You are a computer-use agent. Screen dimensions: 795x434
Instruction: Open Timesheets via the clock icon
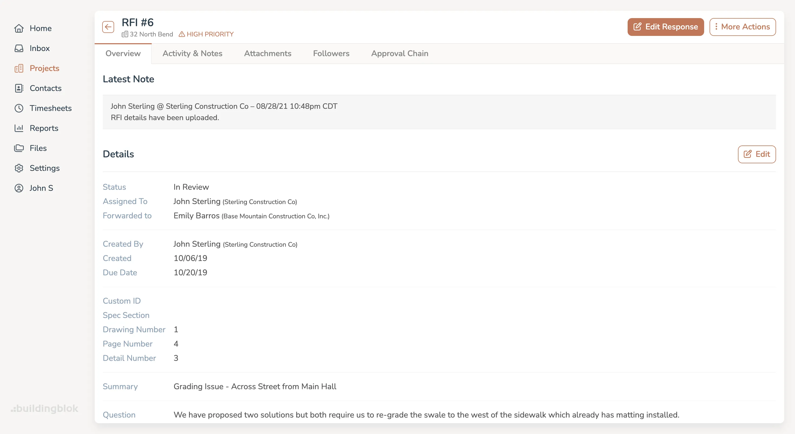point(19,108)
